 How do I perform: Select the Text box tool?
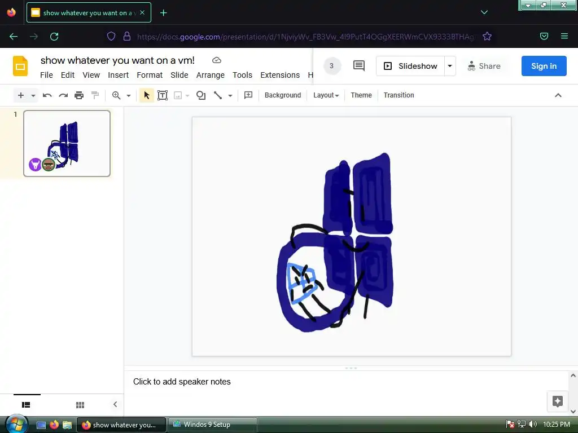point(163,95)
